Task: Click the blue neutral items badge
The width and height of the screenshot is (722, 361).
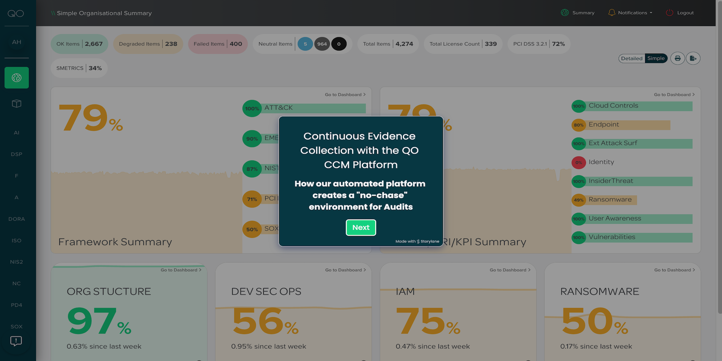Action: pos(305,44)
